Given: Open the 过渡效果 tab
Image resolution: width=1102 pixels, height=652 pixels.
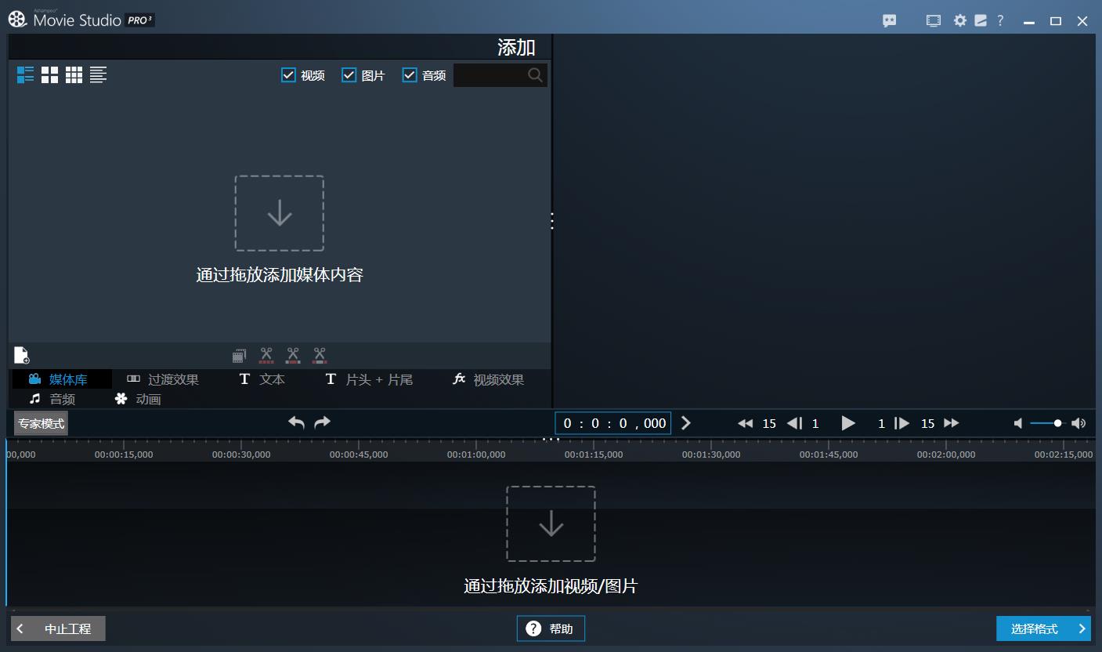Looking at the screenshot, I should [163, 379].
